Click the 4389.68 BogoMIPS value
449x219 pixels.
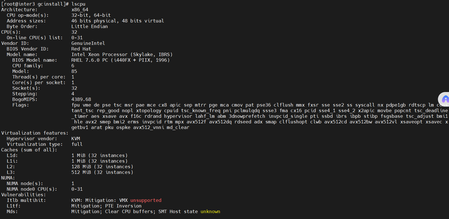coord(81,99)
